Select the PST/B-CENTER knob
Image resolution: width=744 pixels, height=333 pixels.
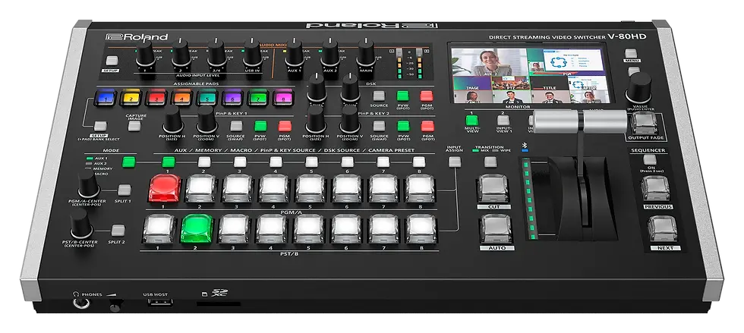pos(82,224)
